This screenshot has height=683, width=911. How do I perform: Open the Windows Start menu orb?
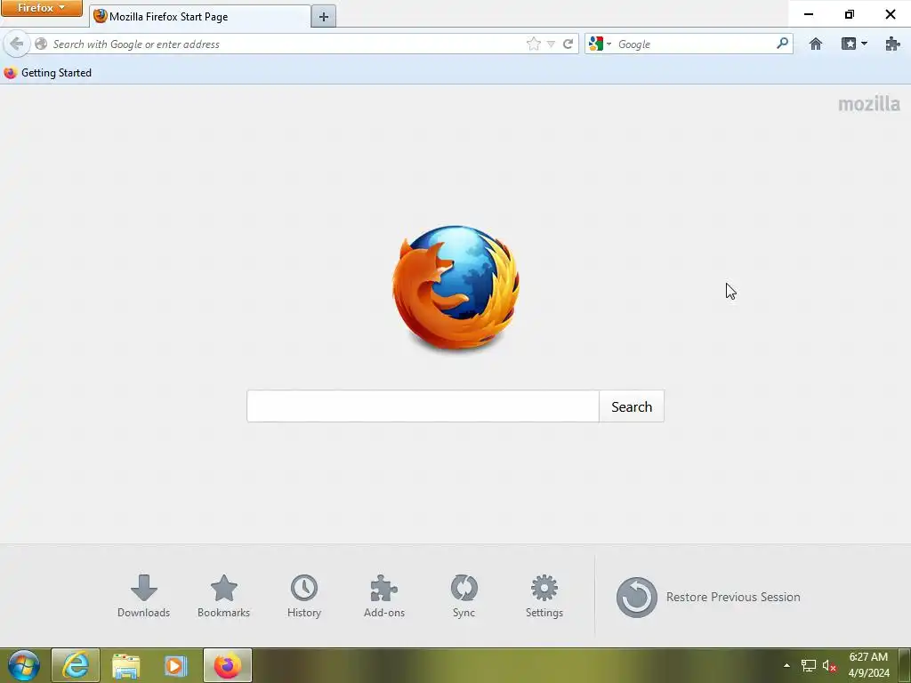click(24, 665)
